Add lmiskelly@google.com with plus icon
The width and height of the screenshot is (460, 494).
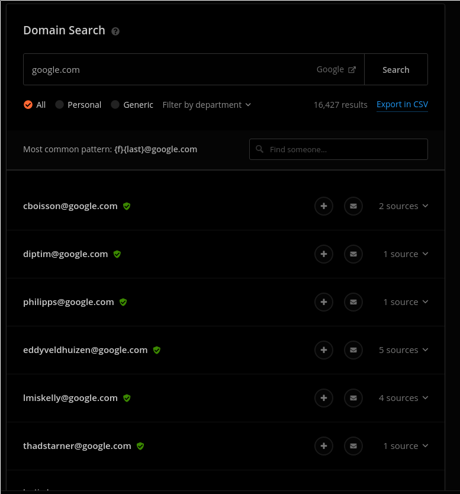[324, 398]
